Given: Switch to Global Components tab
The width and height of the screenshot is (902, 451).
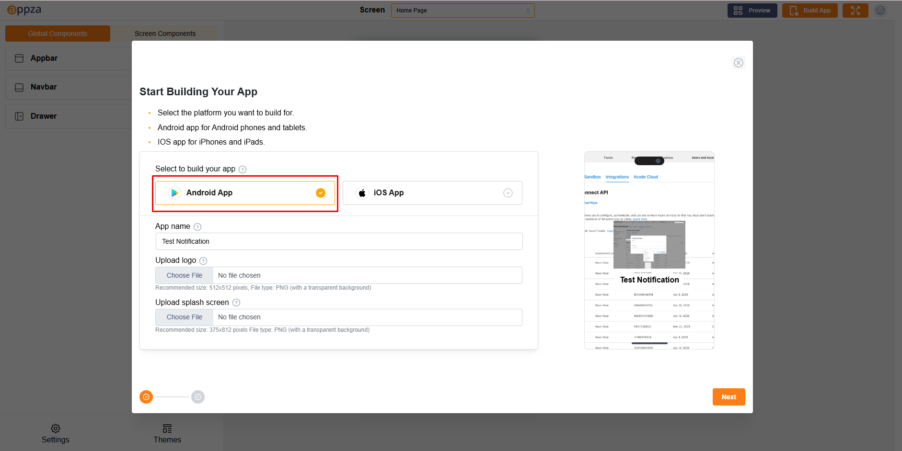Looking at the screenshot, I should (x=58, y=34).
